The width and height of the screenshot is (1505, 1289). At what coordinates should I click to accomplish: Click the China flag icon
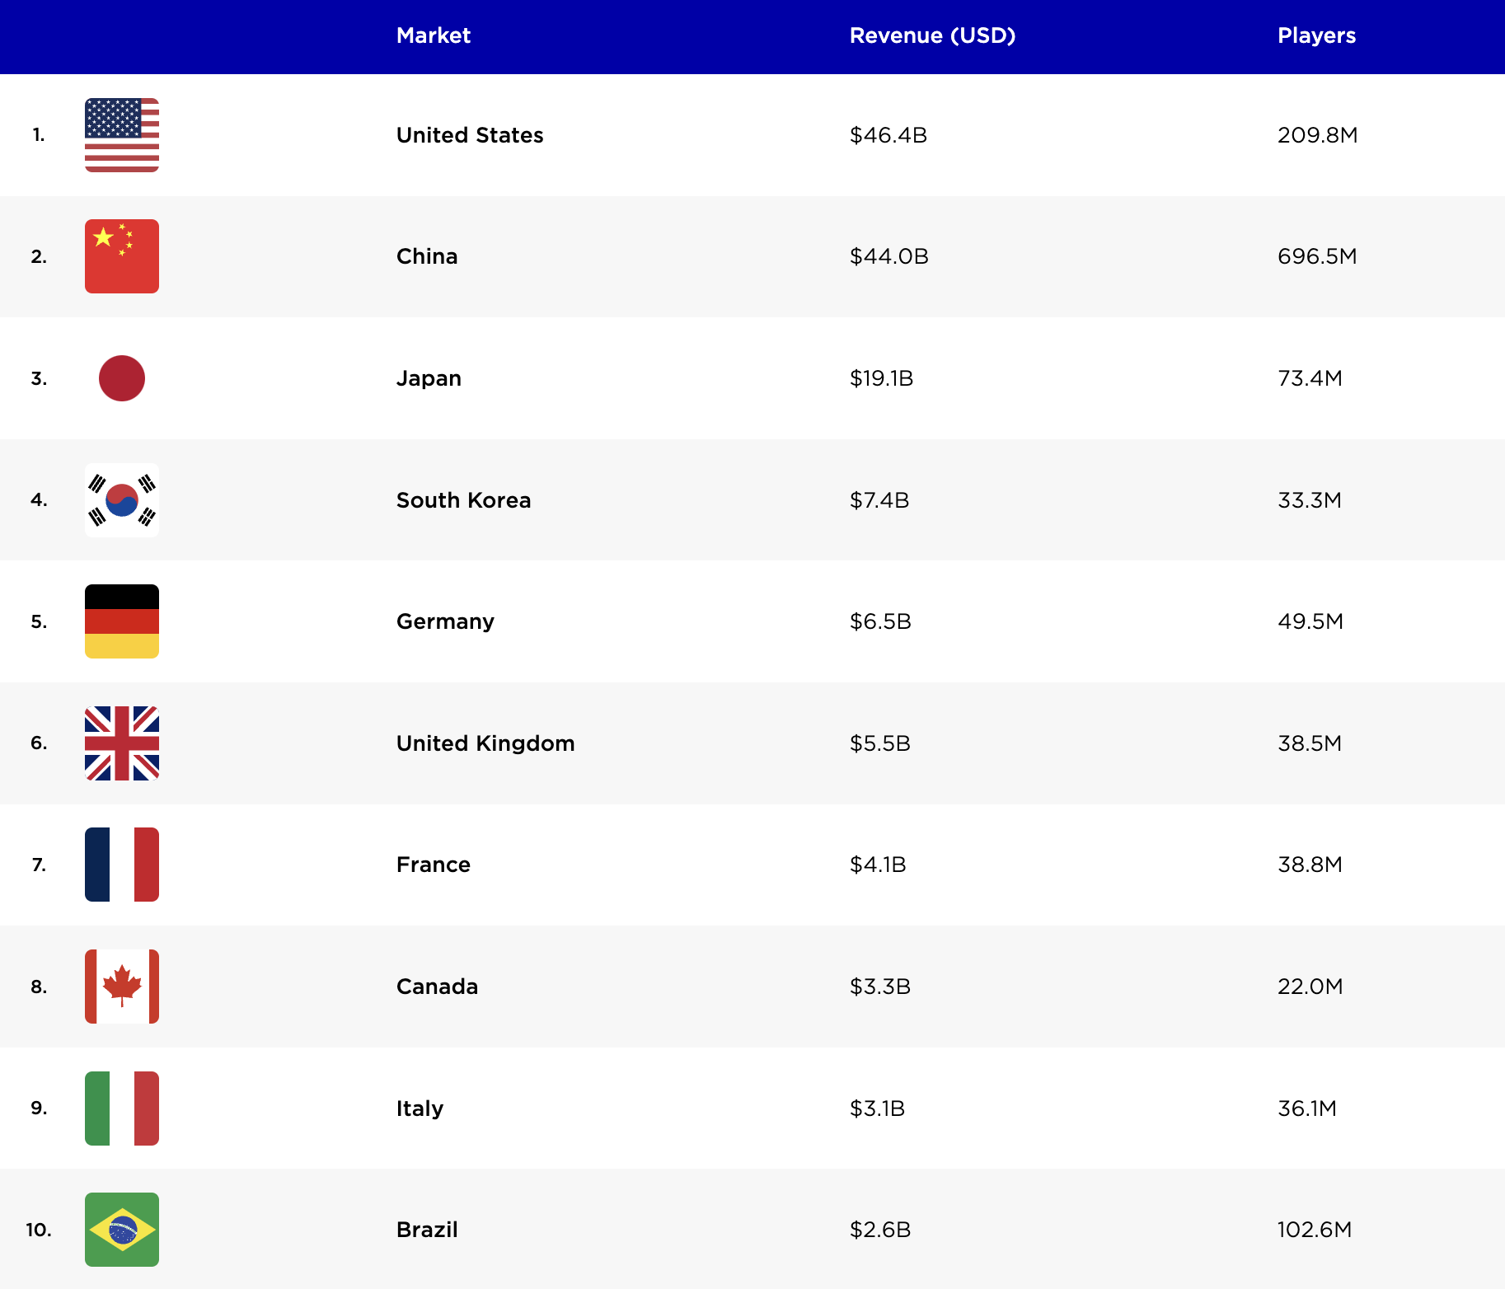pos(122,256)
